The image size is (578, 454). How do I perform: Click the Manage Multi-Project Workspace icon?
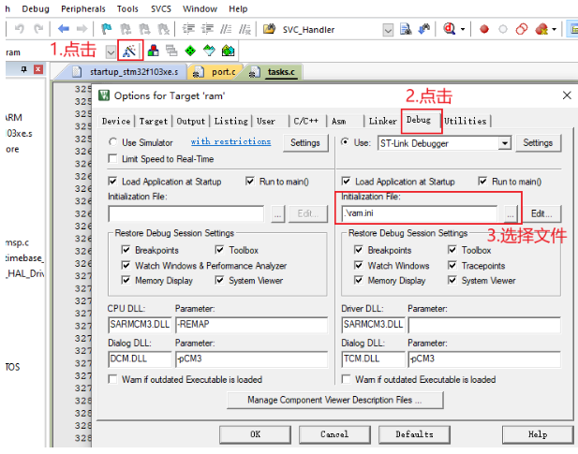point(171,51)
